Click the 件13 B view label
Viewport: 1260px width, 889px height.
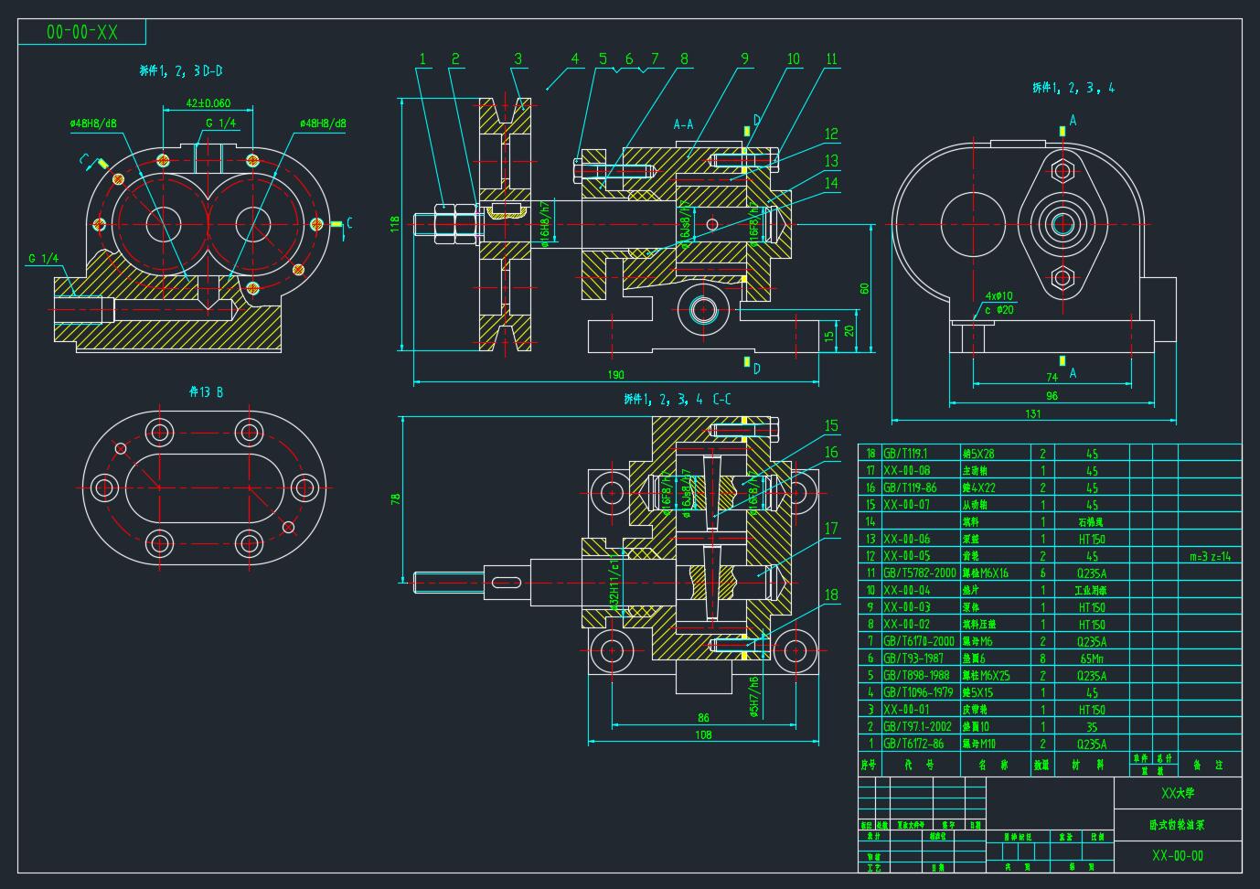(206, 392)
